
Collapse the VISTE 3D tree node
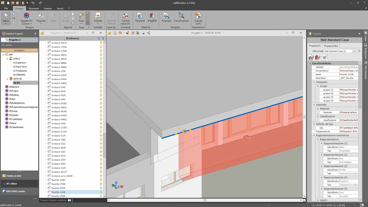7,79
